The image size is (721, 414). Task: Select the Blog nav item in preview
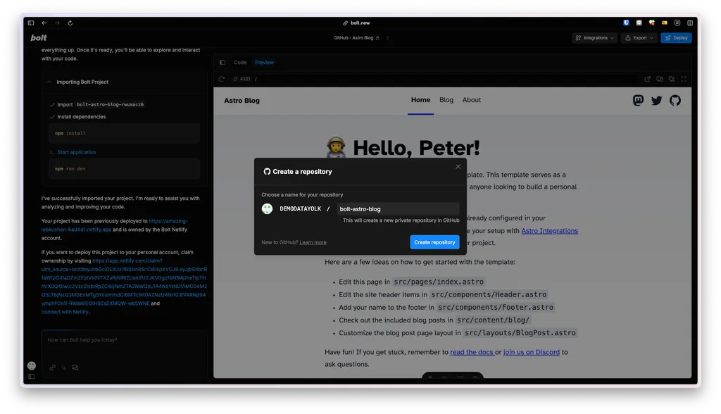pyautogui.click(x=446, y=100)
